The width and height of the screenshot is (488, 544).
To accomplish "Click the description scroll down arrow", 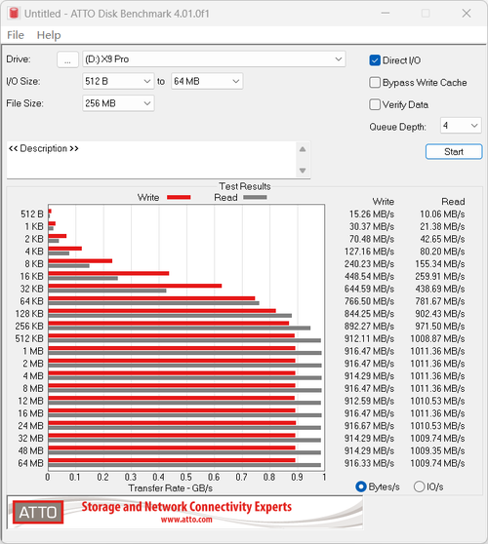I will 303,171.
